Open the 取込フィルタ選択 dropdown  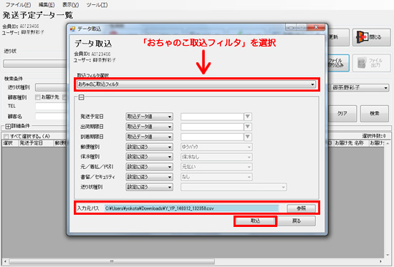pyautogui.click(x=196, y=84)
